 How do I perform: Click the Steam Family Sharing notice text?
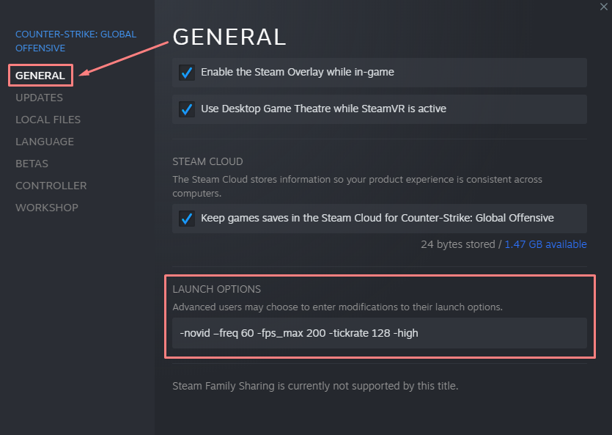click(314, 385)
